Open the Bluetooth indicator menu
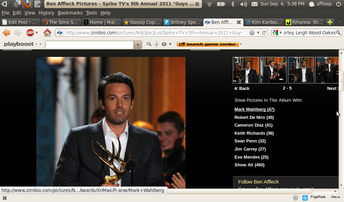The width and height of the screenshot is (344, 202). 233,4
